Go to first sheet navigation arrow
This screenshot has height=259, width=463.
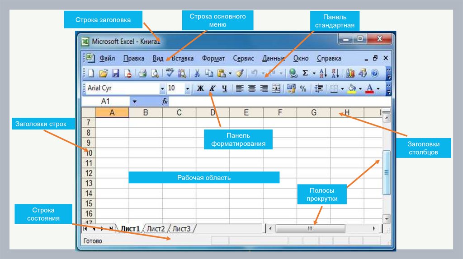(85, 229)
